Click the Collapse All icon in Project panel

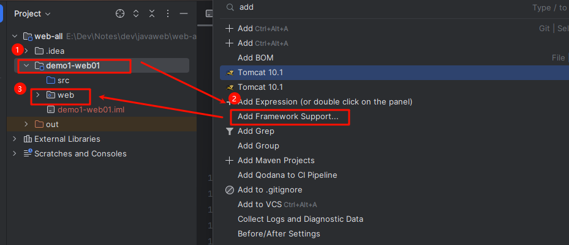(152, 14)
